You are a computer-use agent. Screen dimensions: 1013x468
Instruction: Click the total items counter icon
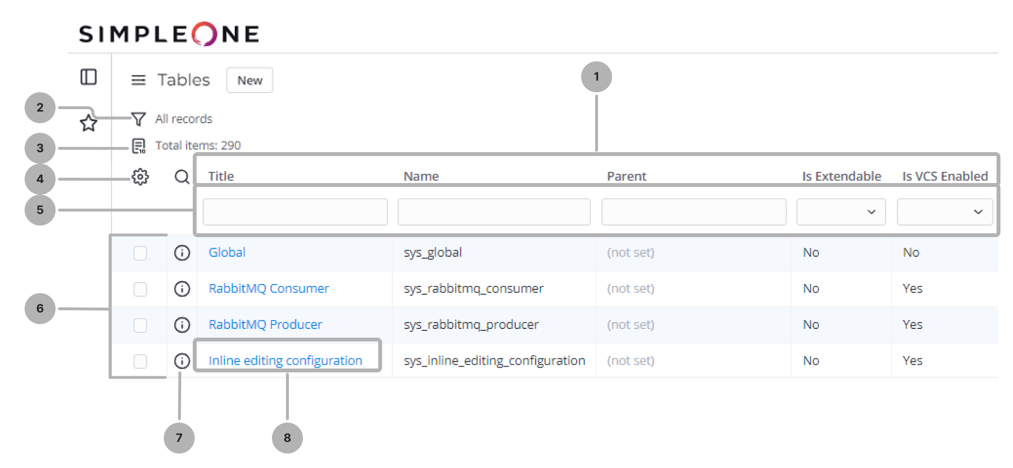coord(139,145)
